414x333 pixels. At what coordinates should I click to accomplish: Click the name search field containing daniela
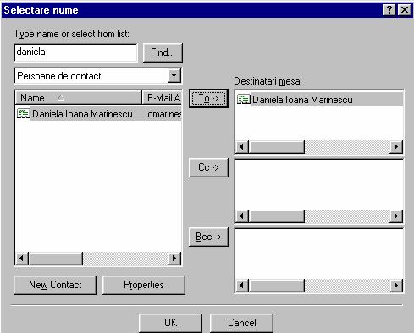(x=75, y=52)
